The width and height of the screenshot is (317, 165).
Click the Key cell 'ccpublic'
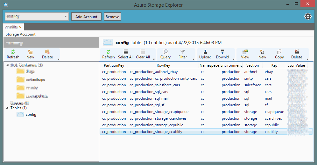point(272,125)
